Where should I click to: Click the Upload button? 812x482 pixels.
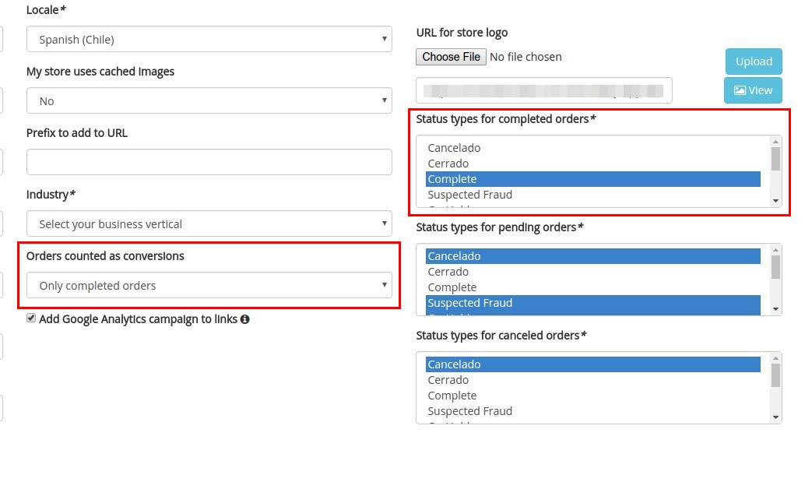[754, 62]
